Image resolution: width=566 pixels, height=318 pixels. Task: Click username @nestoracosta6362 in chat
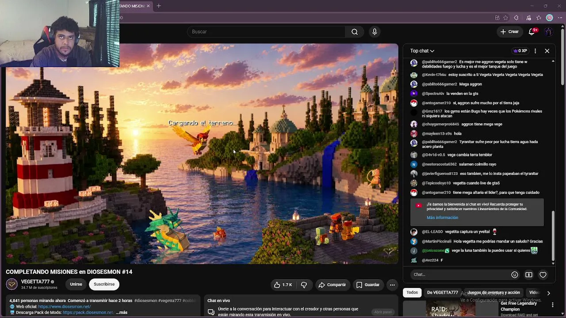point(439,164)
